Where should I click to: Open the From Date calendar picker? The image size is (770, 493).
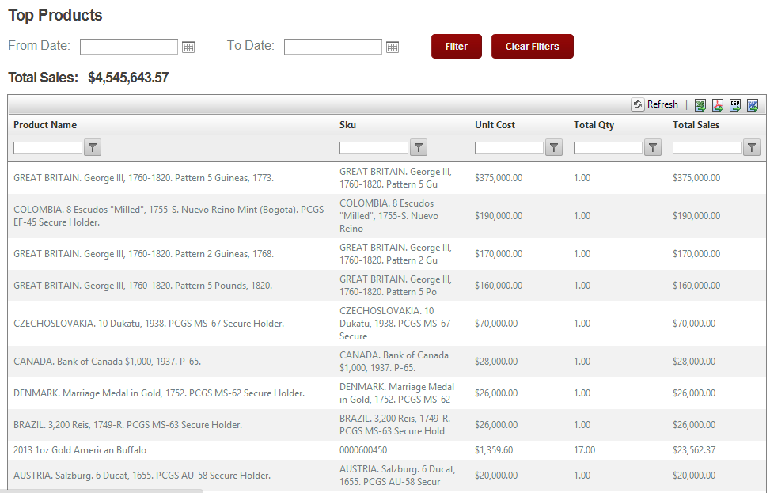(188, 47)
